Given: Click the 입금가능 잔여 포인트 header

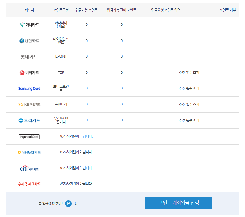Looking at the screenshot, I should coord(121,10).
